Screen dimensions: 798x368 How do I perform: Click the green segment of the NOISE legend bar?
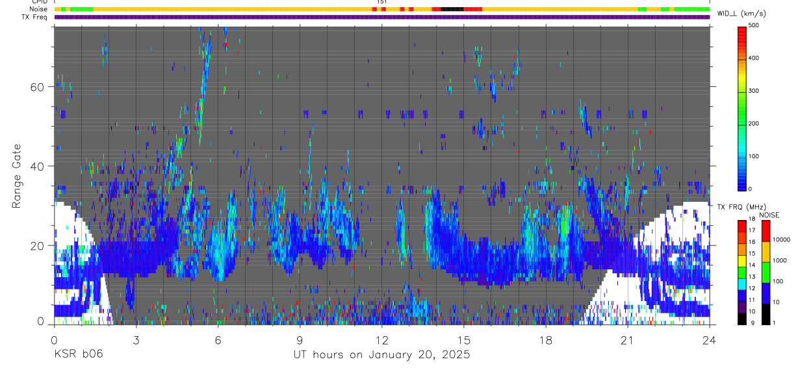[766, 271]
